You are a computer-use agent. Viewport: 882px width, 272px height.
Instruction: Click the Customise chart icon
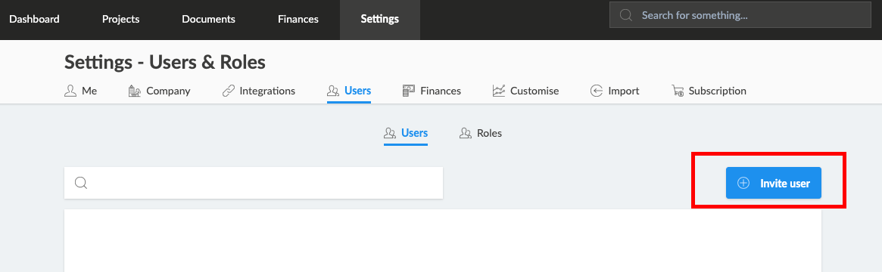(x=499, y=91)
